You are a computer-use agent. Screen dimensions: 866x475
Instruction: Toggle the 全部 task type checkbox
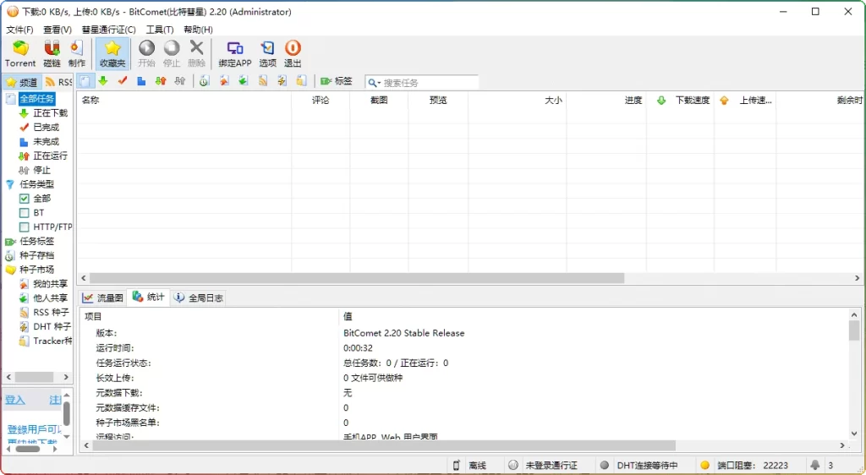(25, 199)
